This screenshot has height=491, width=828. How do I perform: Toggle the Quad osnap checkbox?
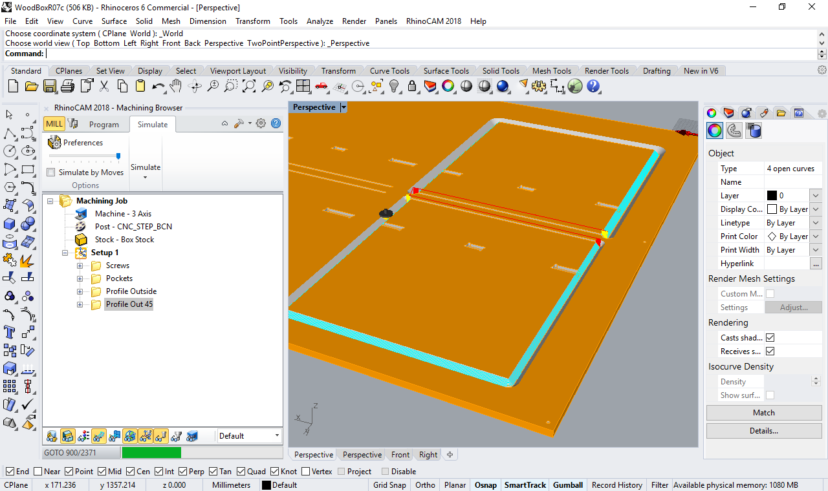[241, 472]
